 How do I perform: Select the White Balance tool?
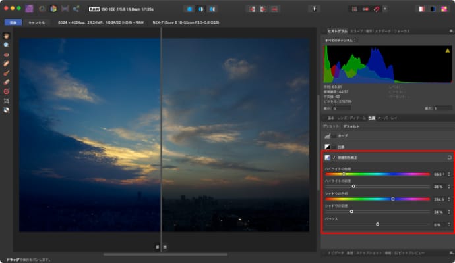[x=7, y=110]
